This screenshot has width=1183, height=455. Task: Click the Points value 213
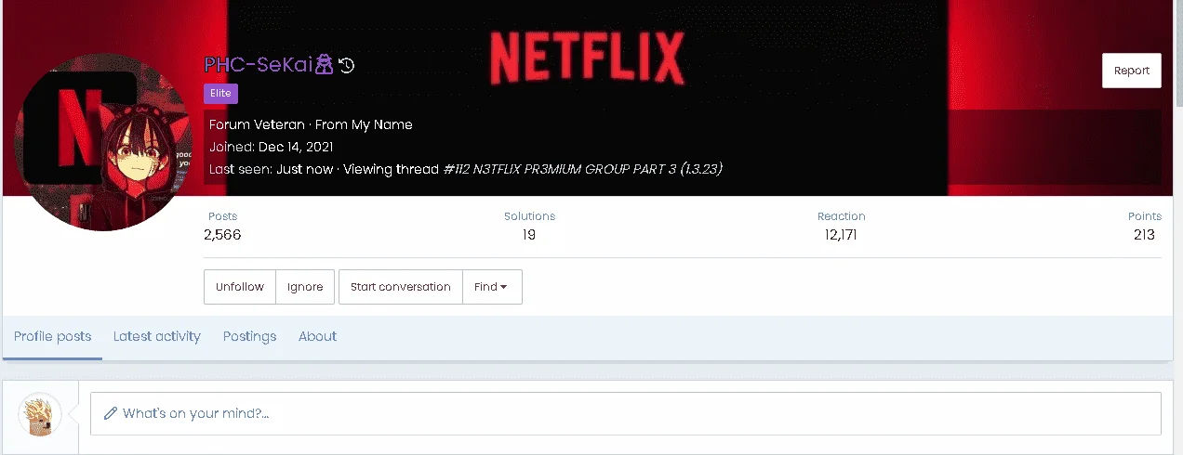pyautogui.click(x=1144, y=235)
